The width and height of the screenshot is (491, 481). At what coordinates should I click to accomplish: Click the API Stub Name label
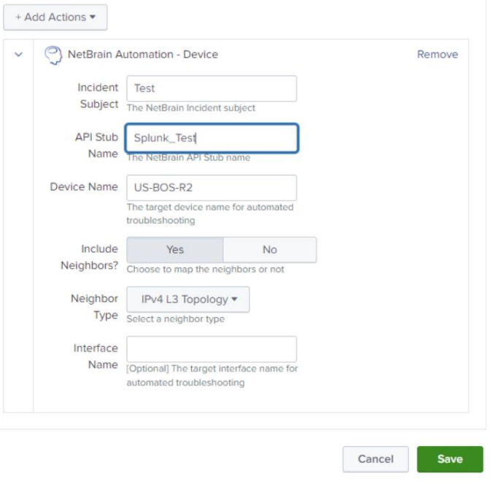(x=96, y=145)
